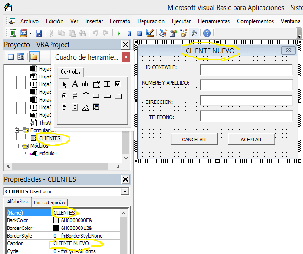Click the Copy icon in toolbar

pyautogui.click(x=62, y=33)
